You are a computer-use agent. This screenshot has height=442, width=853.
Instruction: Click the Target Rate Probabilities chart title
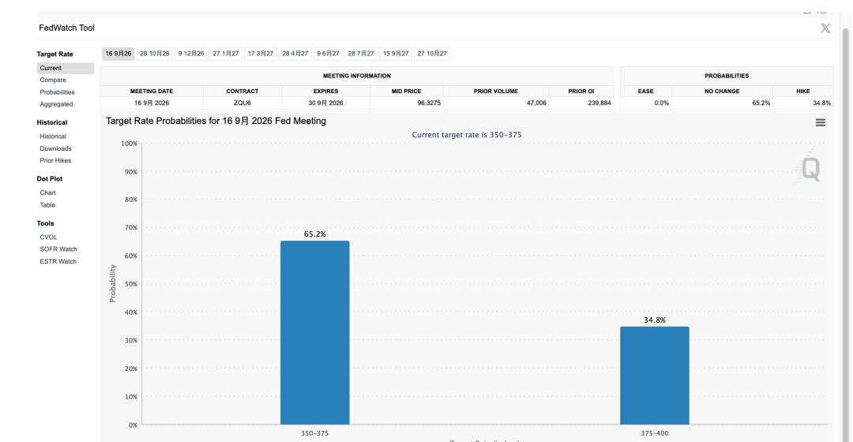pos(216,122)
